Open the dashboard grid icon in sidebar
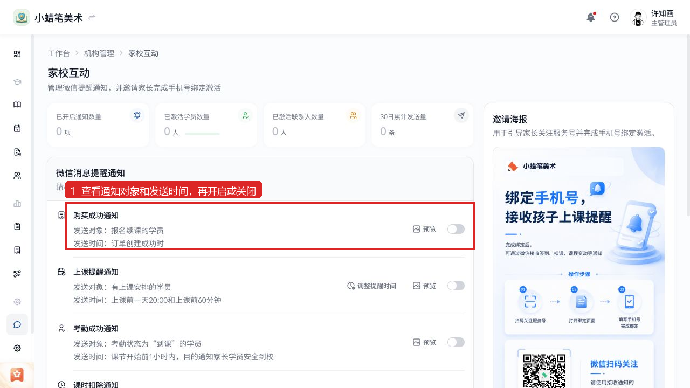Viewport: 690px width, 388px height. [17, 54]
